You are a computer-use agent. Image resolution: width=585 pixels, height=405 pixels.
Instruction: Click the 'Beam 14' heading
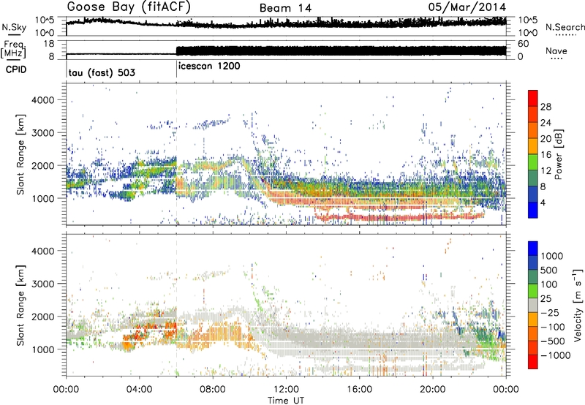[285, 8]
